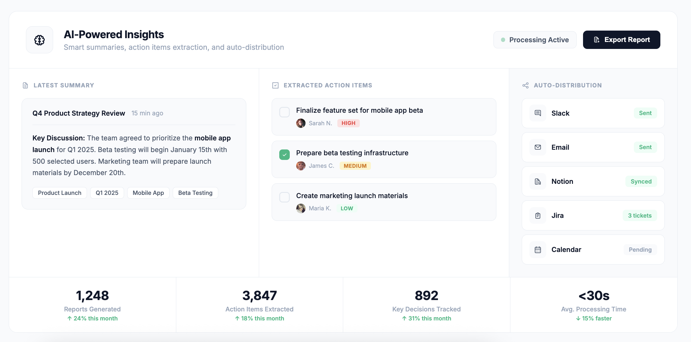
Task: Mark Create marketing launch materials as done
Action: point(284,197)
